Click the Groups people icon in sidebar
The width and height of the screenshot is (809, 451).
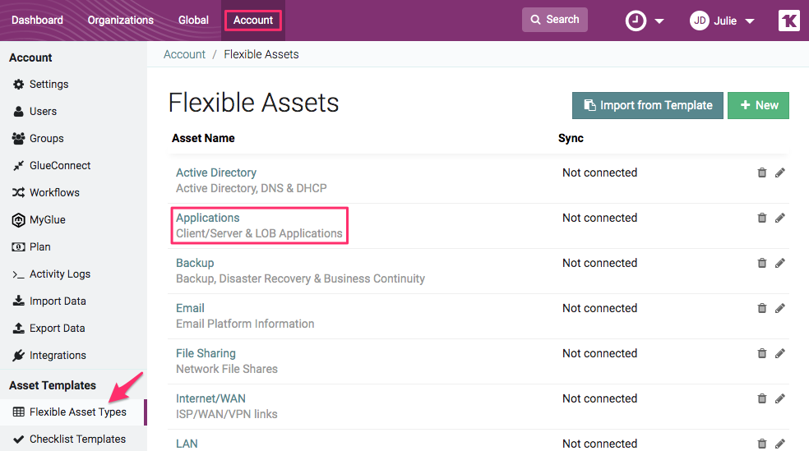point(19,138)
